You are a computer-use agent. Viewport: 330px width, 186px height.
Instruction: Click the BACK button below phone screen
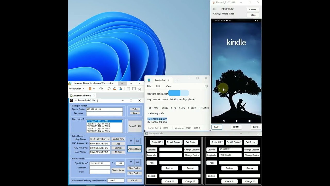[x=256, y=127]
